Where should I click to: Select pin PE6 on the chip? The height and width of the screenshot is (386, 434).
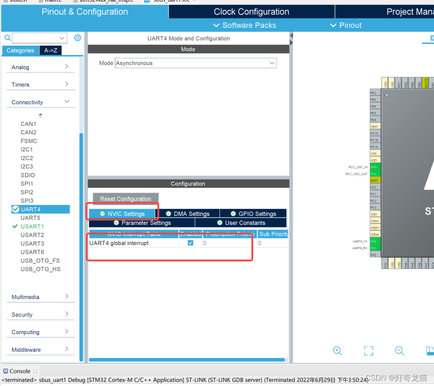pyautogui.click(x=375, y=120)
